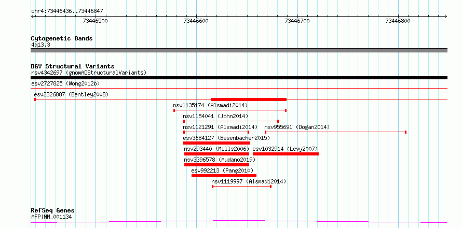
Task: Select the thick red esv2326887 Bentley2008 block
Action: [x=249, y=99]
